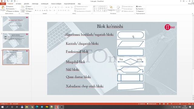Screen dimensions: 194x109
Task: Click Slide Sorter view icon in status bar
Action: (x=164, y=104)
